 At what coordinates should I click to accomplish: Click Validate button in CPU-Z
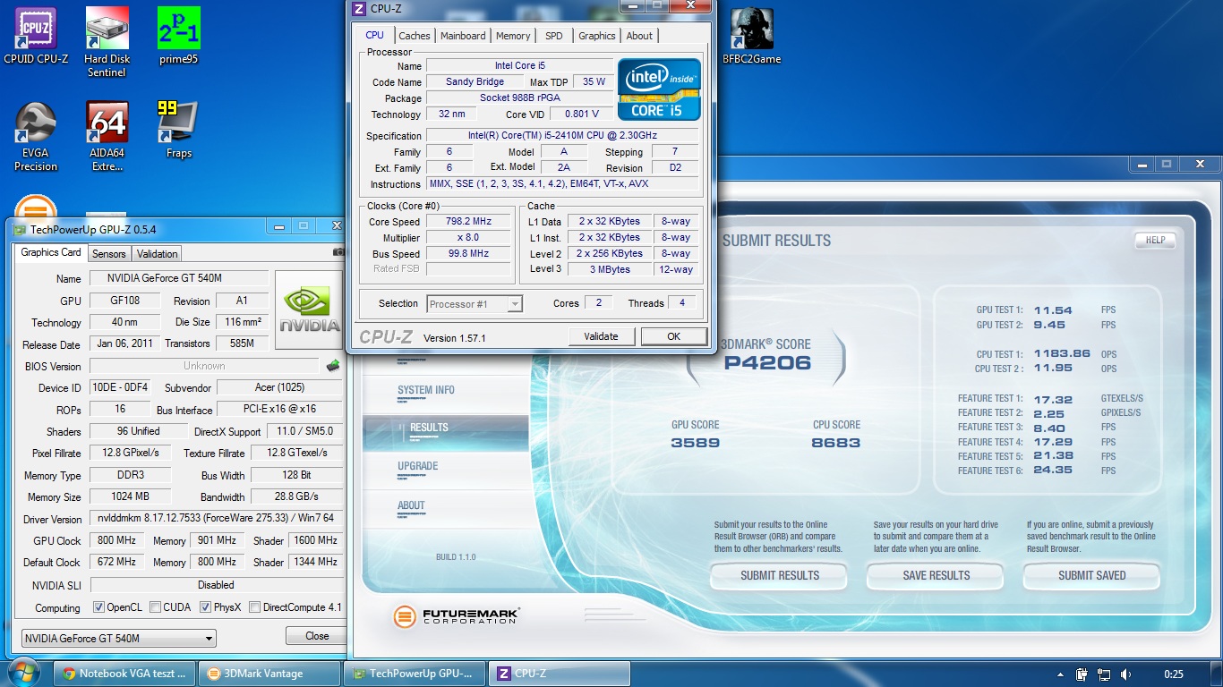[602, 336]
